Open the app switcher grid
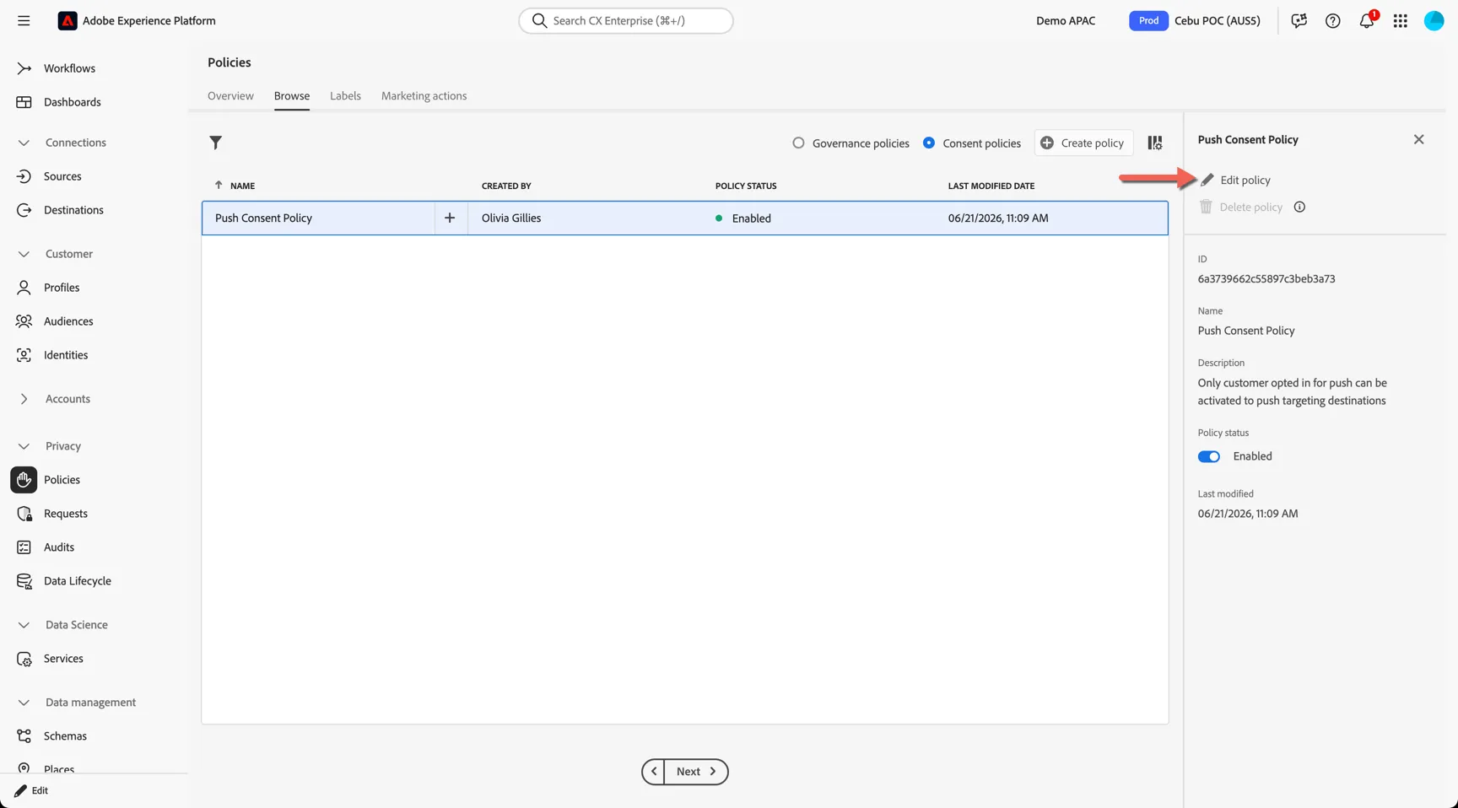The image size is (1458, 808). pos(1400,21)
